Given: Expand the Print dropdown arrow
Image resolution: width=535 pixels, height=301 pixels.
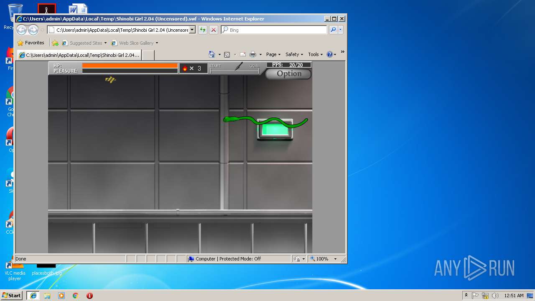Looking at the screenshot, I should click(260, 54).
